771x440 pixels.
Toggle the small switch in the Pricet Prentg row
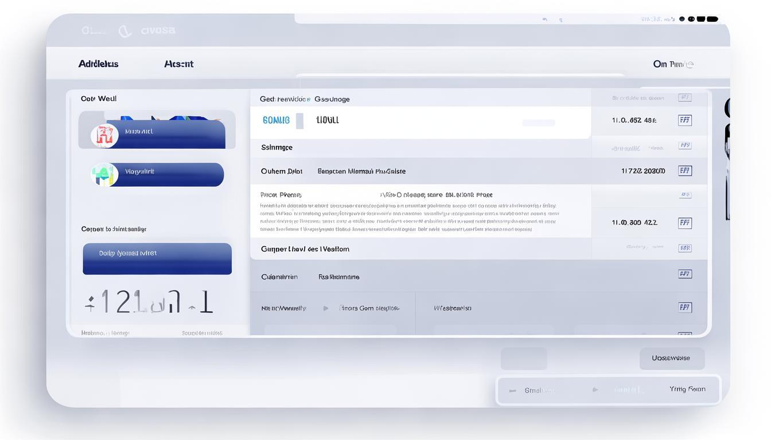tap(685, 195)
